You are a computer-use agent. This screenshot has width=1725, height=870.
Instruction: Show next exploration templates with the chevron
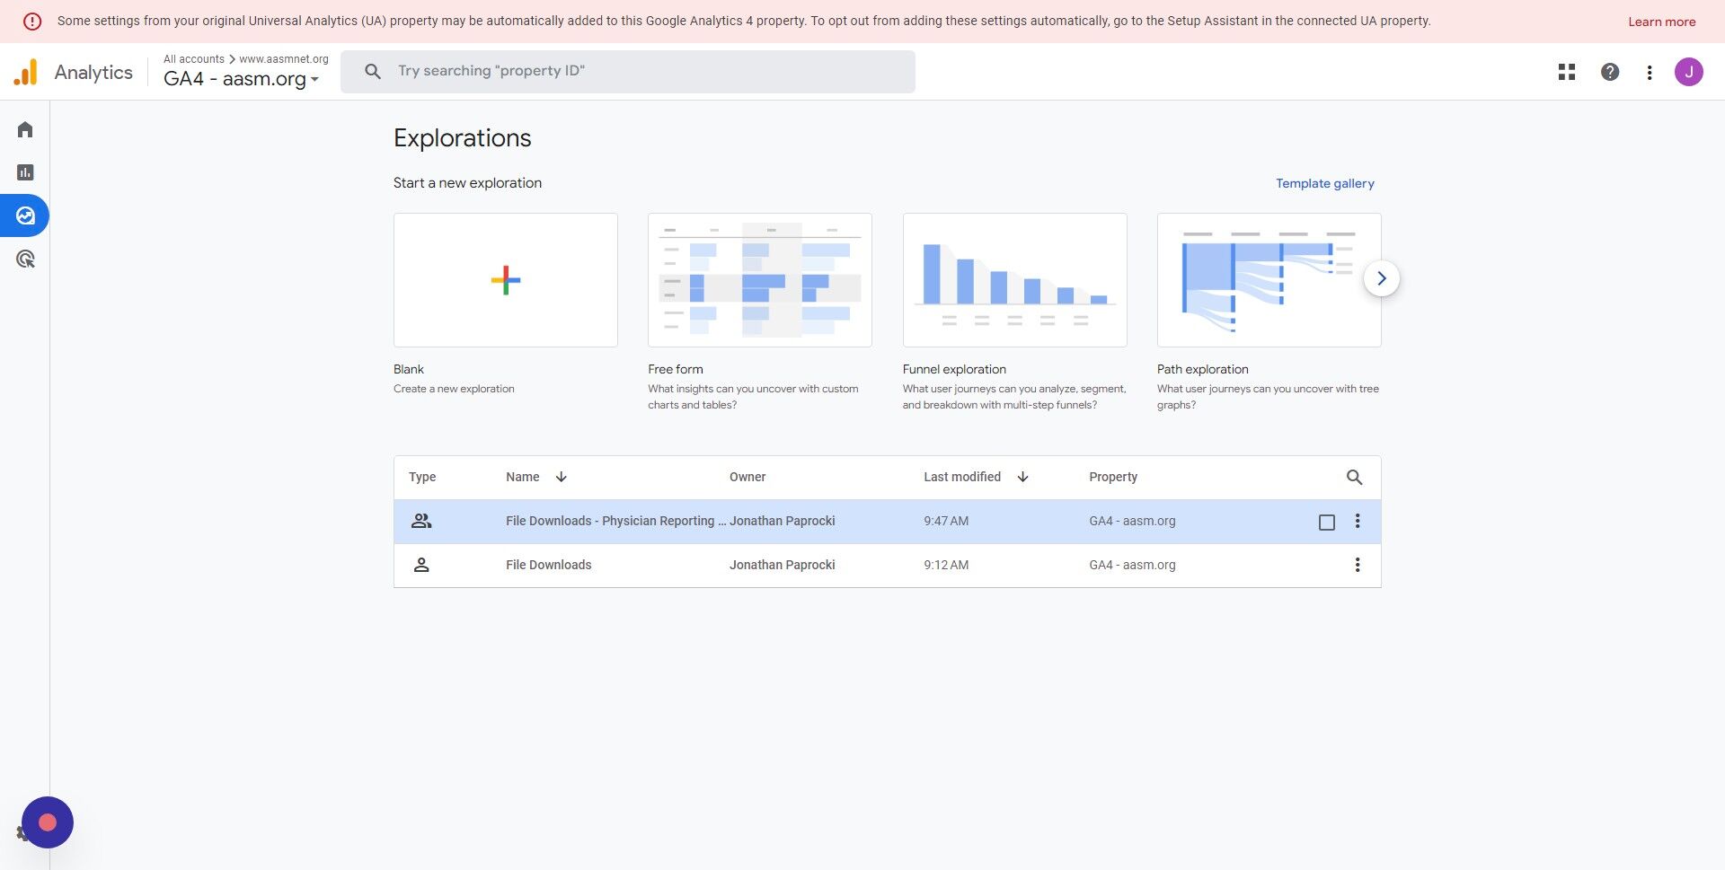(x=1382, y=278)
